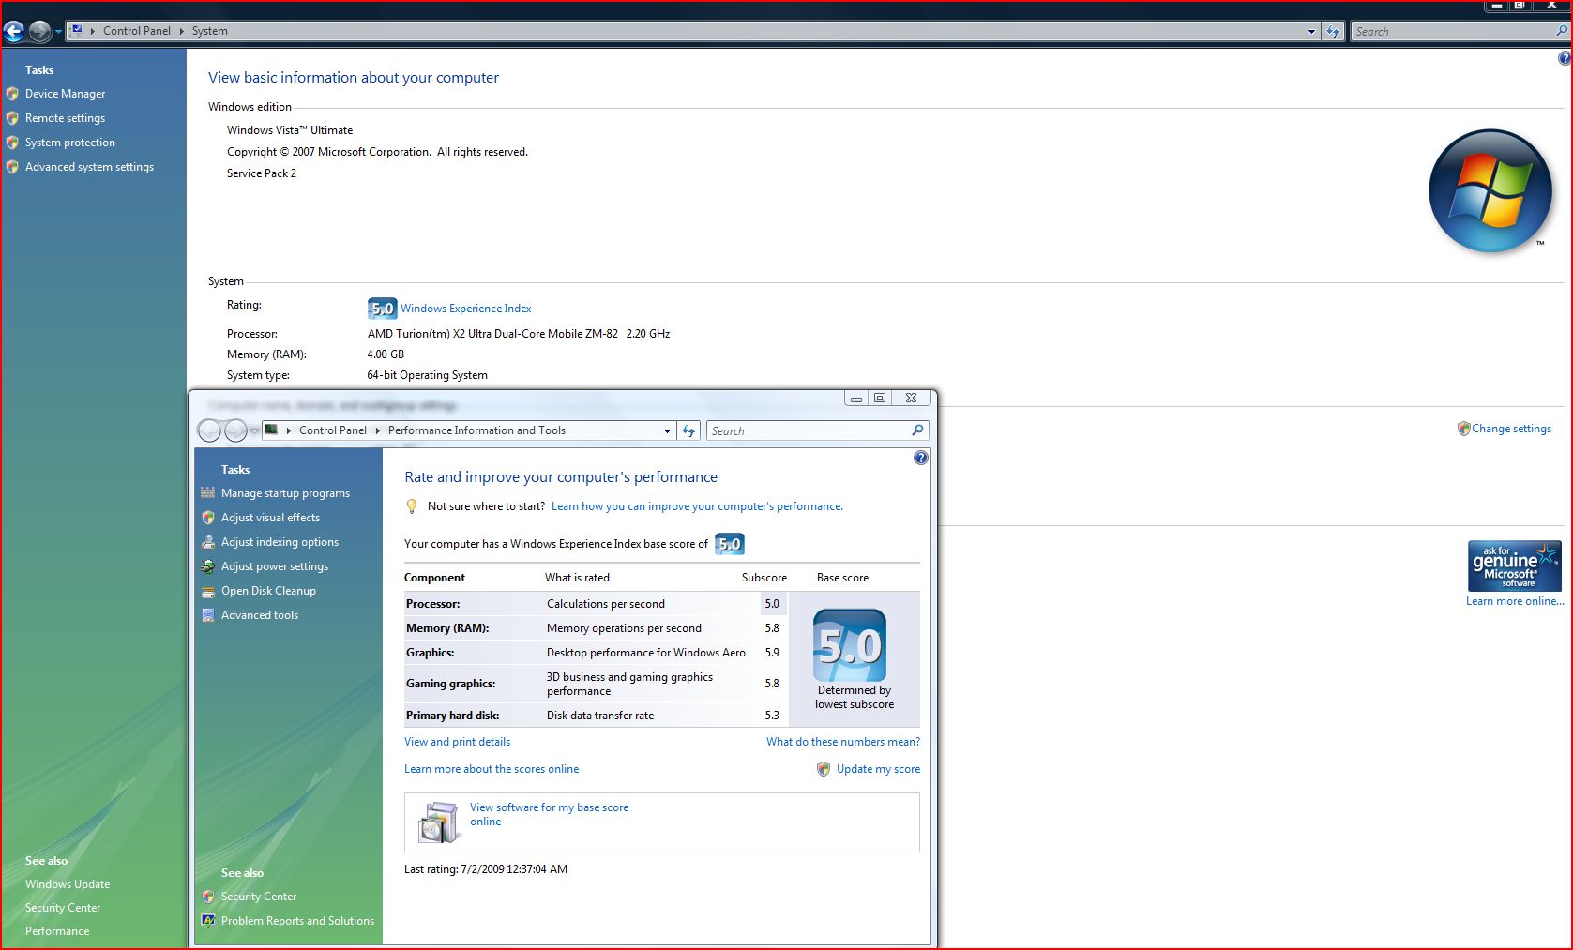Click the System window search field
Screen dimensions: 1573x950
(x=1452, y=32)
